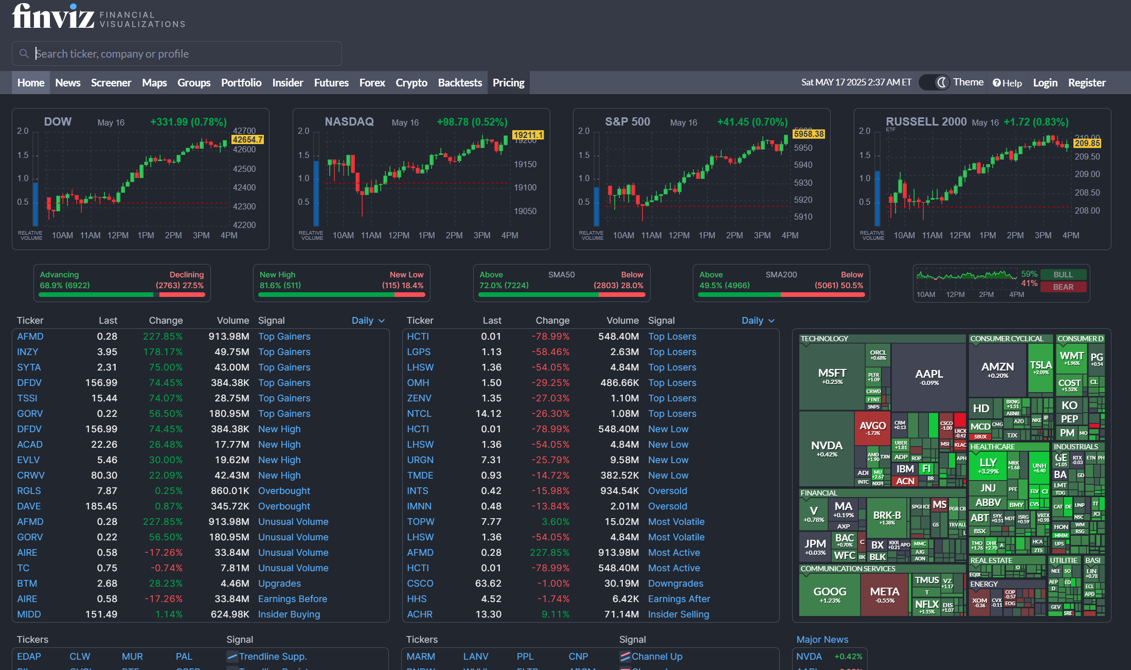Image resolution: width=1131 pixels, height=670 pixels.
Task: Open the S&P 500 intraday chart
Action: [702, 179]
